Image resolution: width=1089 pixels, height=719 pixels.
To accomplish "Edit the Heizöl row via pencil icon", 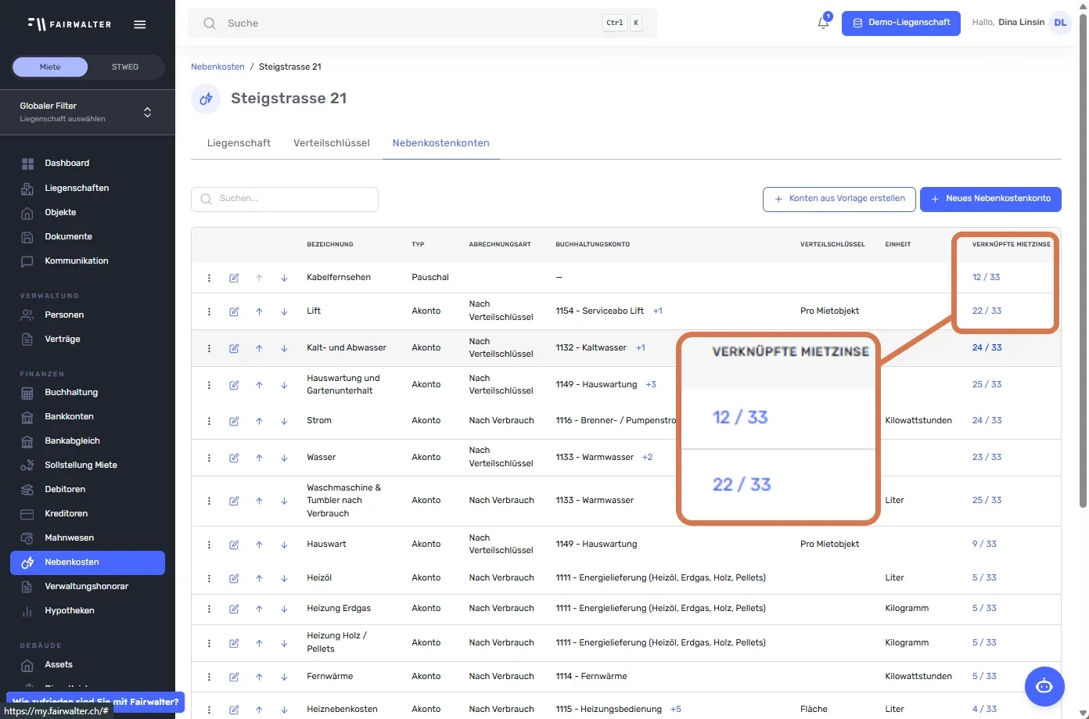I will pos(234,578).
